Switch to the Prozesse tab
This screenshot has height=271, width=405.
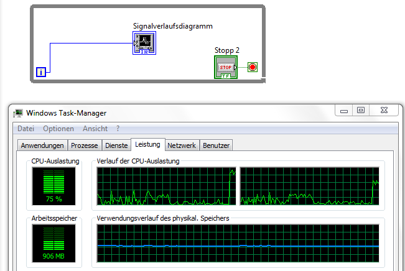pyautogui.click(x=85, y=145)
